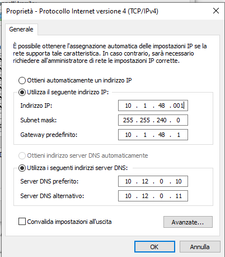The width and height of the screenshot is (225, 257).
Task: Open the Avanzate settings
Action: tap(188, 222)
